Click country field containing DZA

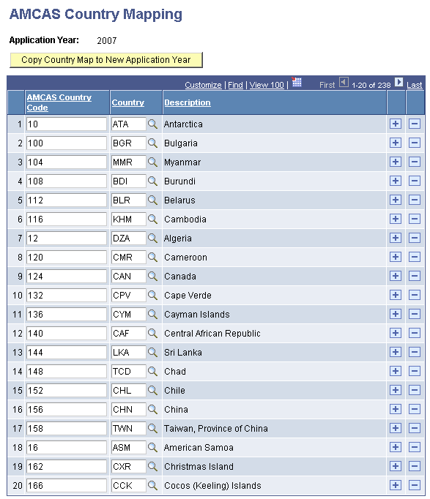129,238
